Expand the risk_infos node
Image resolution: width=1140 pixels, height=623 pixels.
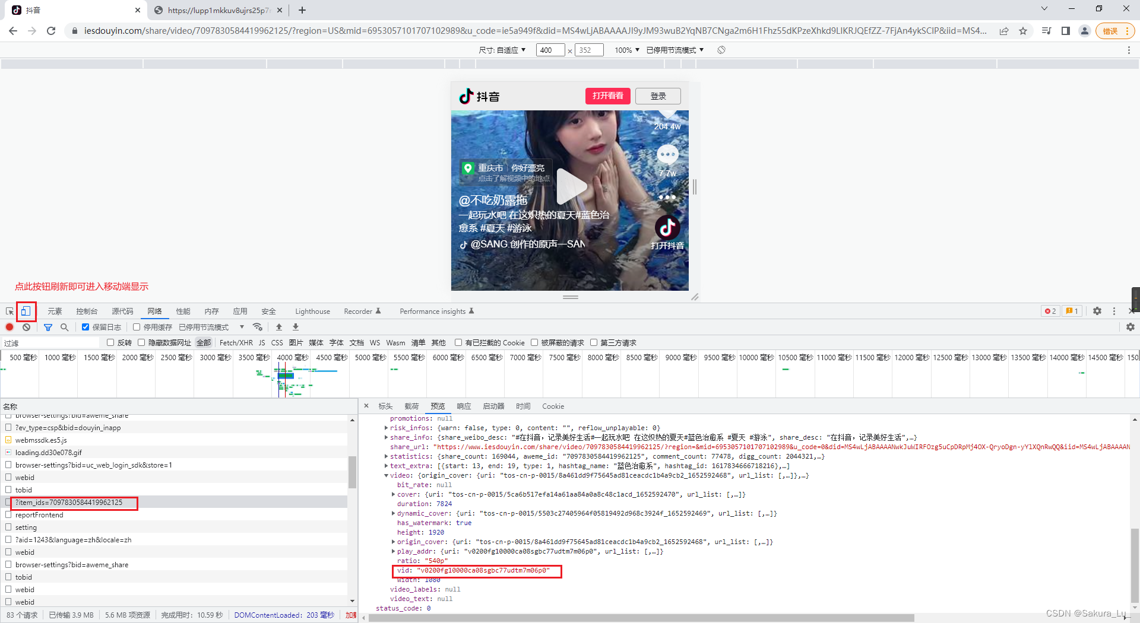pyautogui.click(x=386, y=428)
